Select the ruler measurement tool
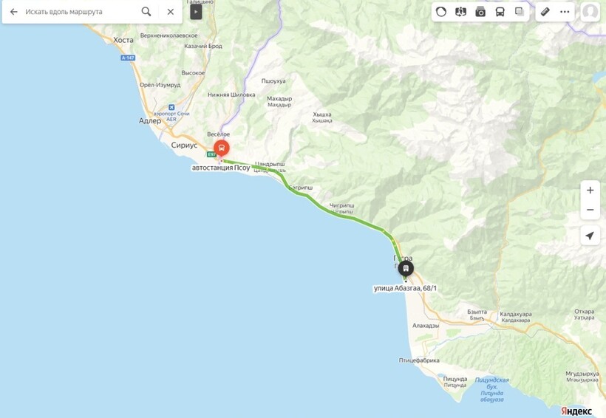 click(545, 12)
